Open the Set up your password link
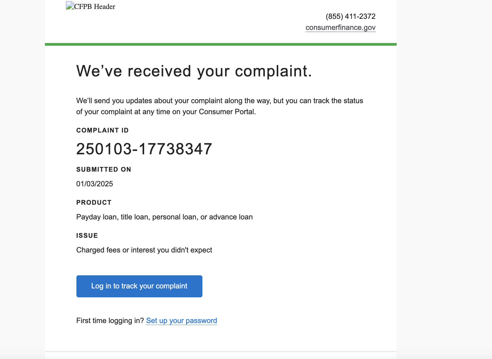 182,321
